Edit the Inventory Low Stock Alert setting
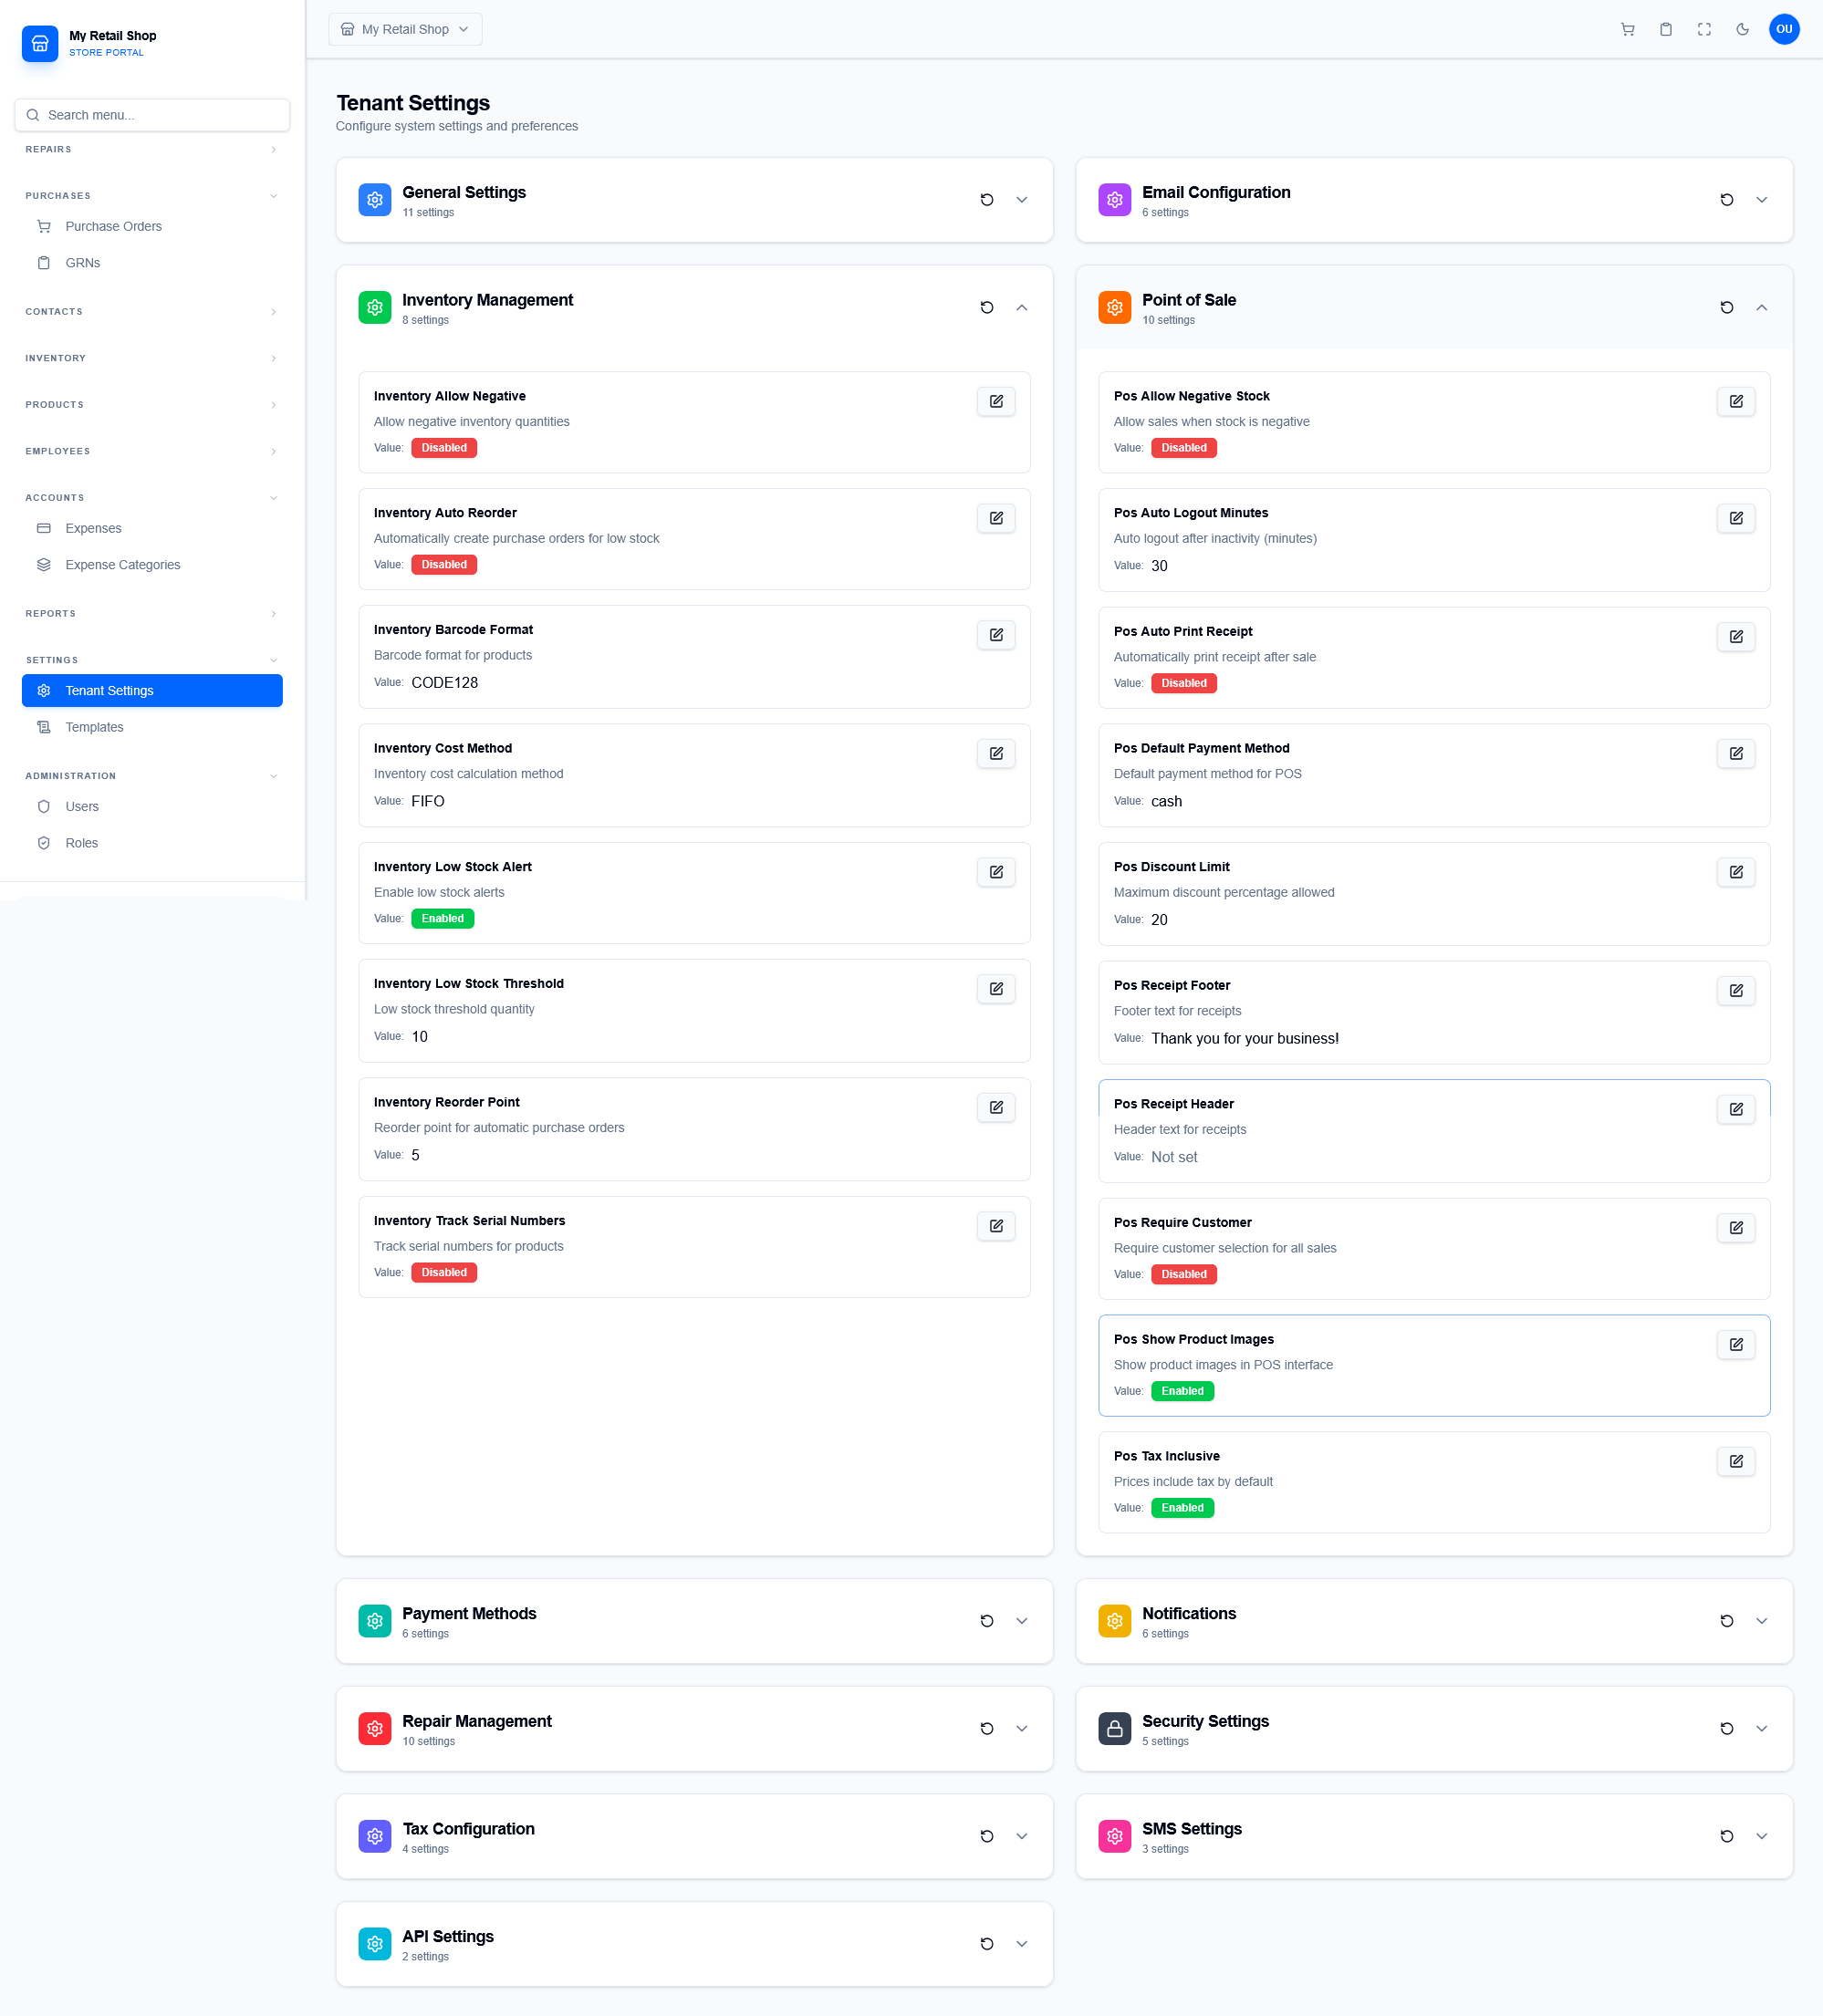Viewport: 1823px width, 2016px height. 996,872
